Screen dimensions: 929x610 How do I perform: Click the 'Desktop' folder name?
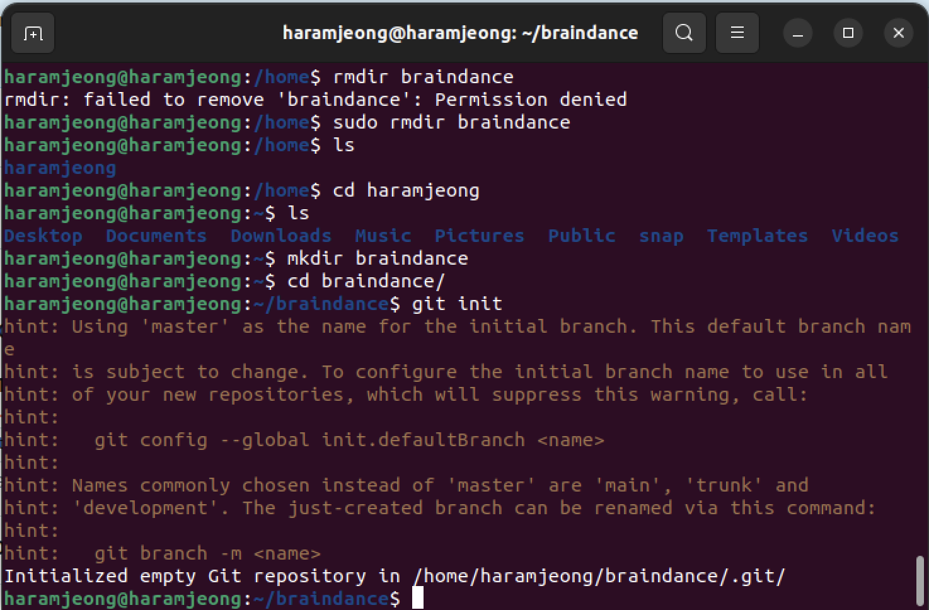click(43, 236)
